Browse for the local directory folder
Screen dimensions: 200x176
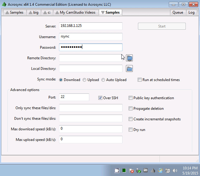tap(129, 69)
